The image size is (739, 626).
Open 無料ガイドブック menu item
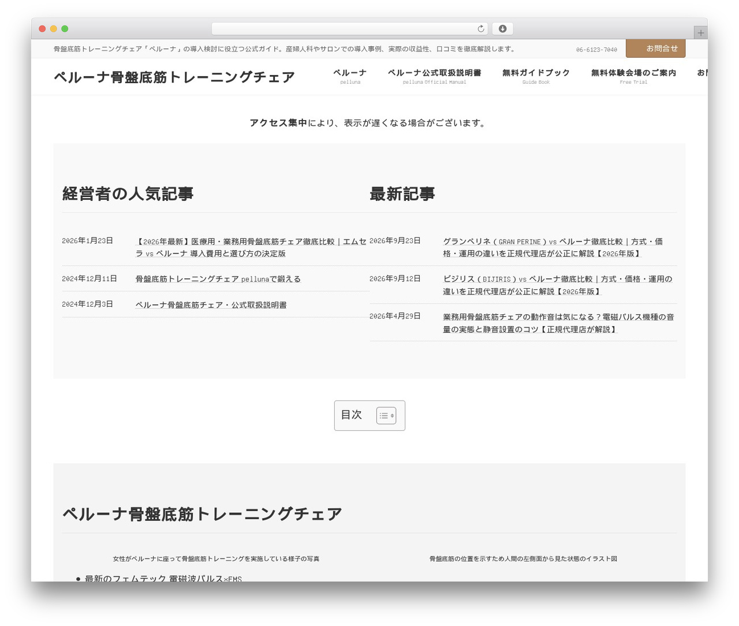point(536,76)
